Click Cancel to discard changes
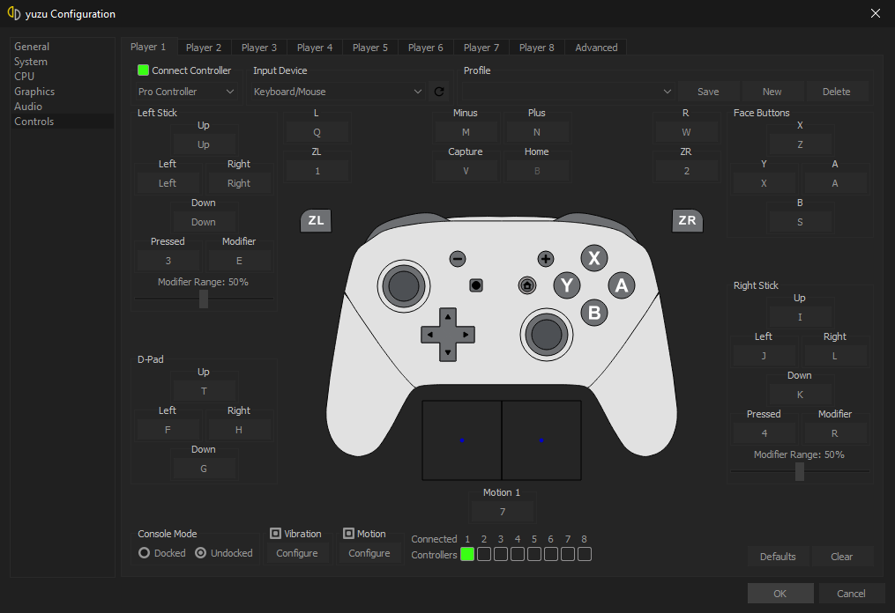The image size is (895, 613). coord(851,593)
